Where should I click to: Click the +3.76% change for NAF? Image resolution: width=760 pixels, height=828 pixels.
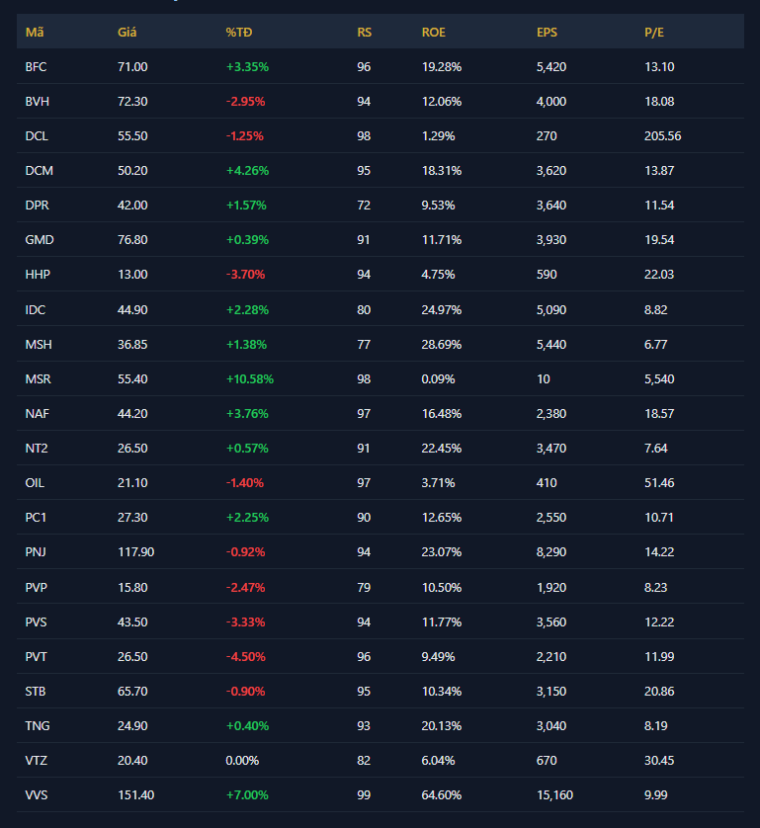pos(247,414)
